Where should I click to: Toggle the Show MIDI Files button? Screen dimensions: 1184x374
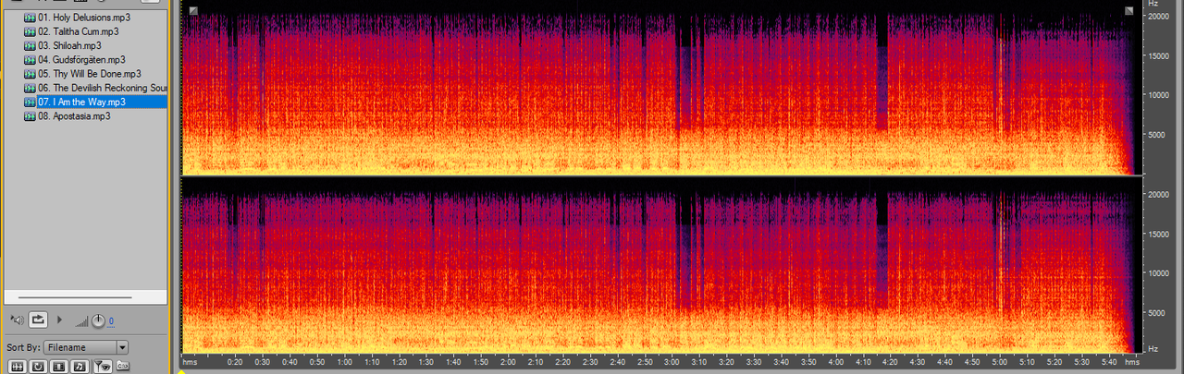80,367
